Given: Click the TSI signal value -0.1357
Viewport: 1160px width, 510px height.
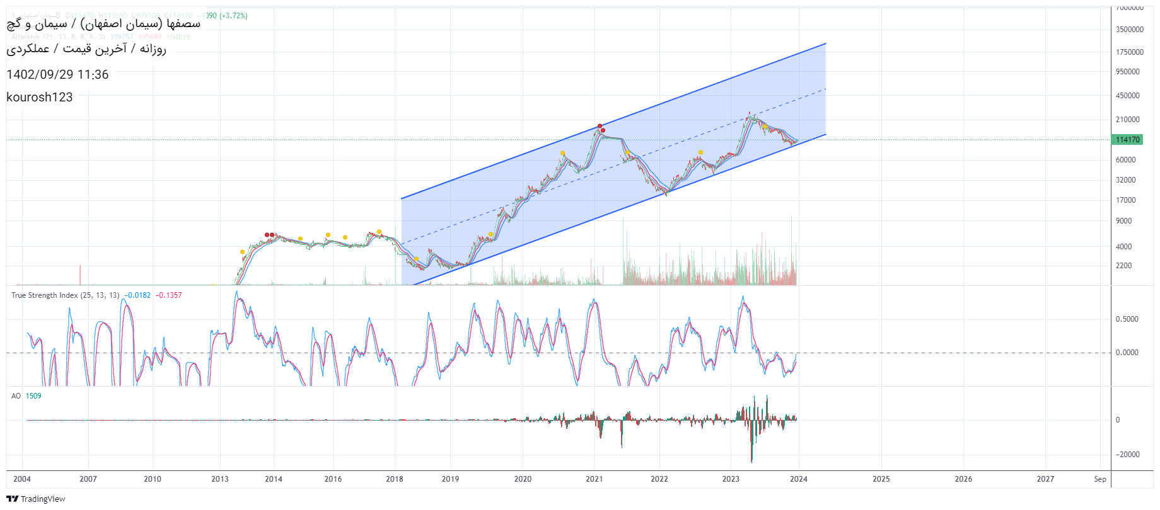Looking at the screenshot, I should (x=169, y=295).
